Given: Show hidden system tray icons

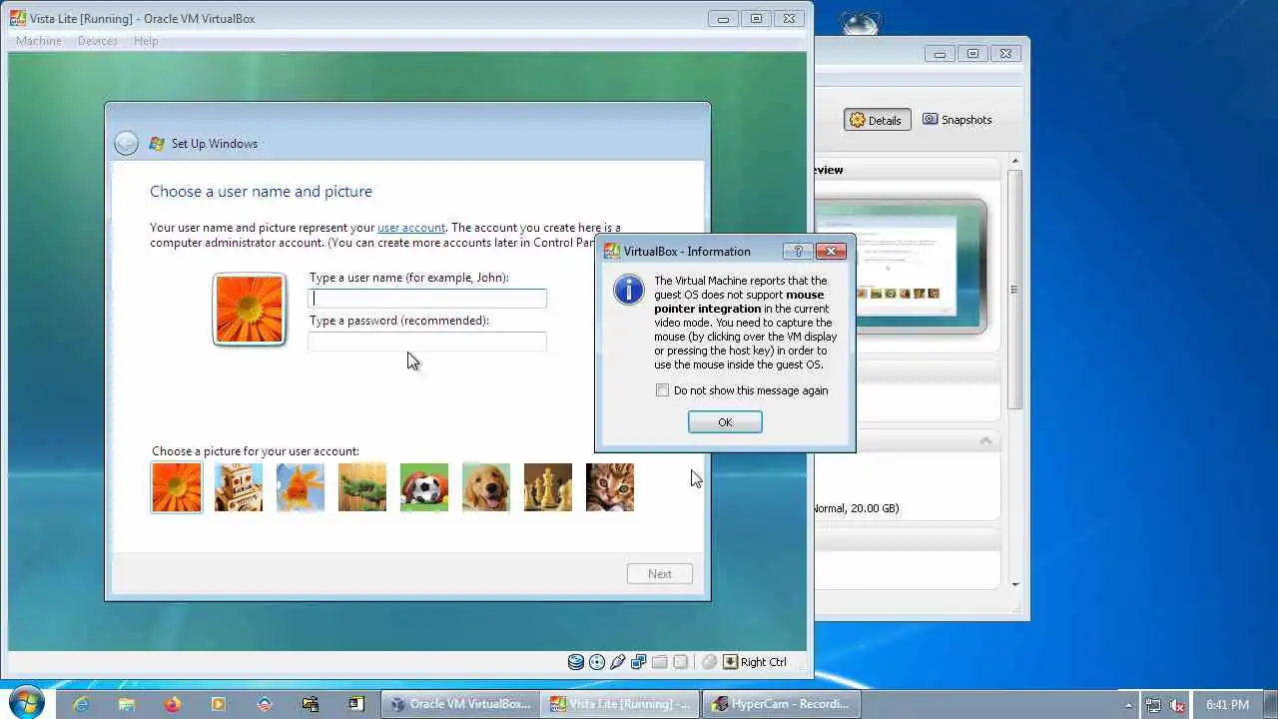Looking at the screenshot, I should click(1129, 705).
